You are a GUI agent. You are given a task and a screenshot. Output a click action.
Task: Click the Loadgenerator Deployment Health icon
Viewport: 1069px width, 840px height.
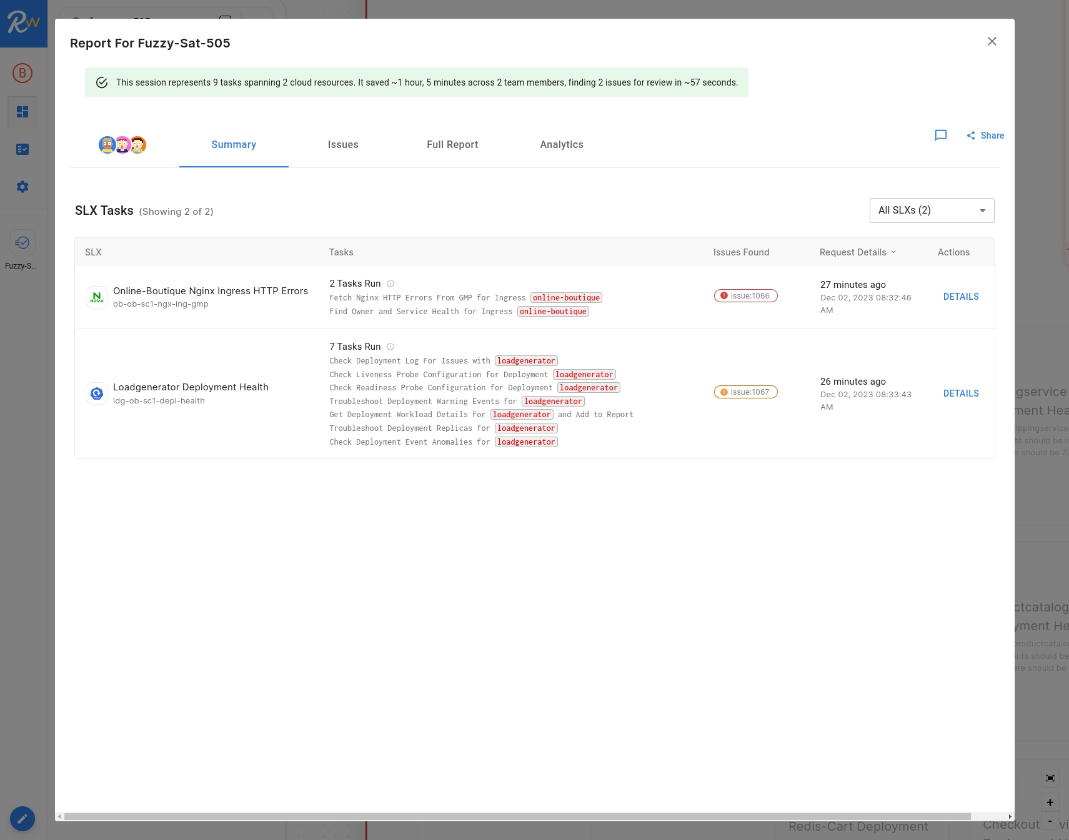[97, 393]
